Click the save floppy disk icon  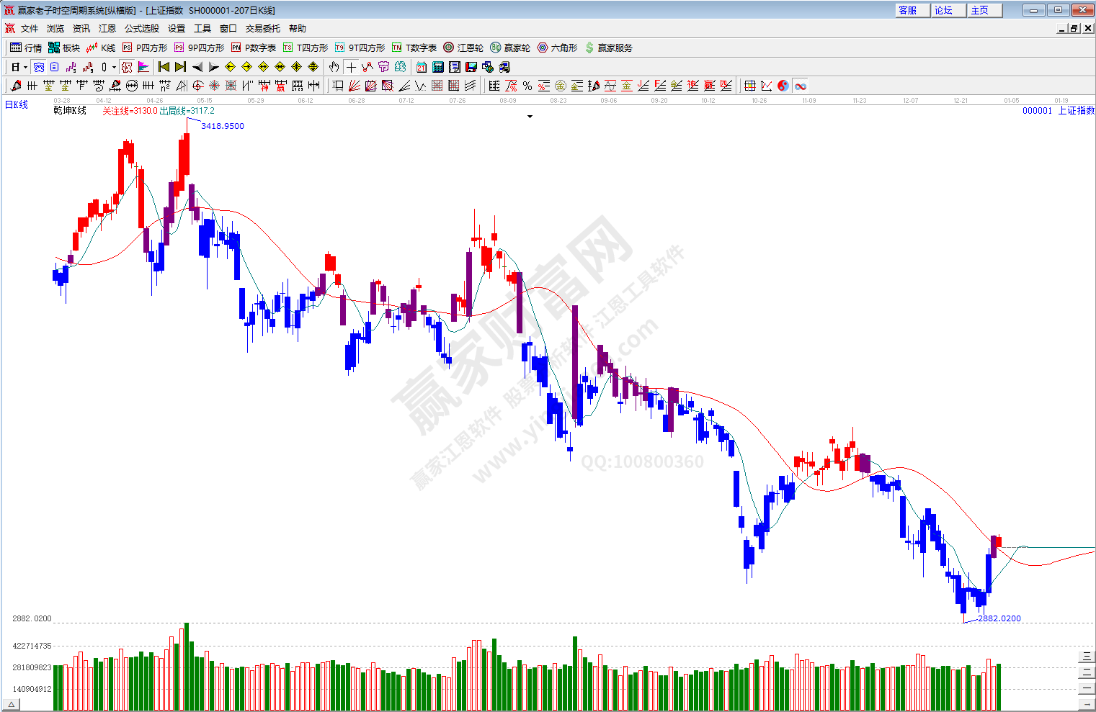471,67
